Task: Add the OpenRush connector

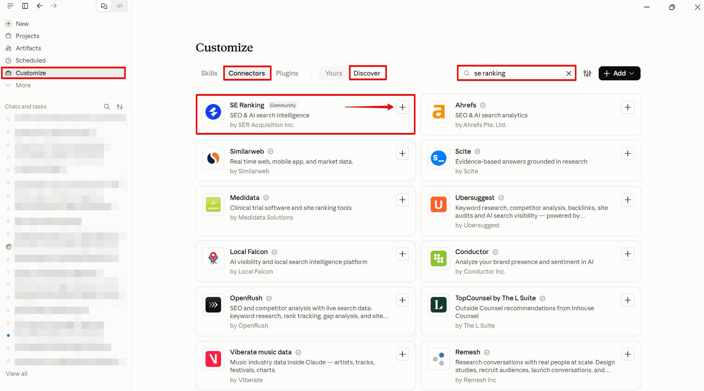Action: tap(402, 300)
